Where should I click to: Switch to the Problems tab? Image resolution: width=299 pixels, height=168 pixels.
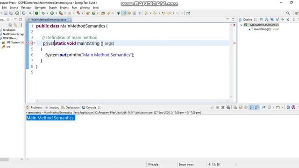point(35,107)
